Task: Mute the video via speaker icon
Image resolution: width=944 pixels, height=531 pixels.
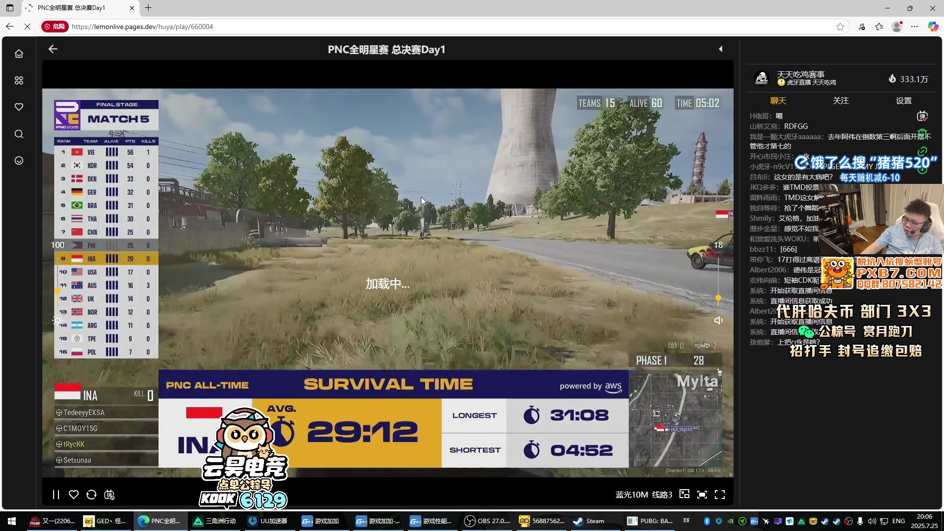Action: click(718, 321)
